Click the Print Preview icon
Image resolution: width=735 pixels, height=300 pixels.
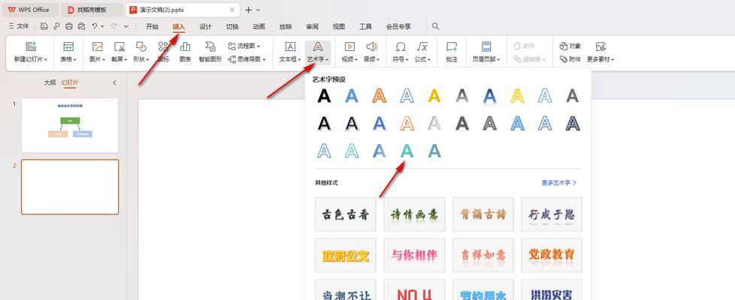pyautogui.click(x=82, y=26)
